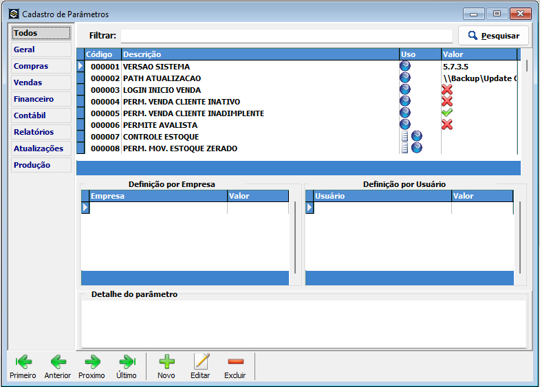Jump to the Último record
The width and height of the screenshot is (540, 387).
tap(127, 362)
